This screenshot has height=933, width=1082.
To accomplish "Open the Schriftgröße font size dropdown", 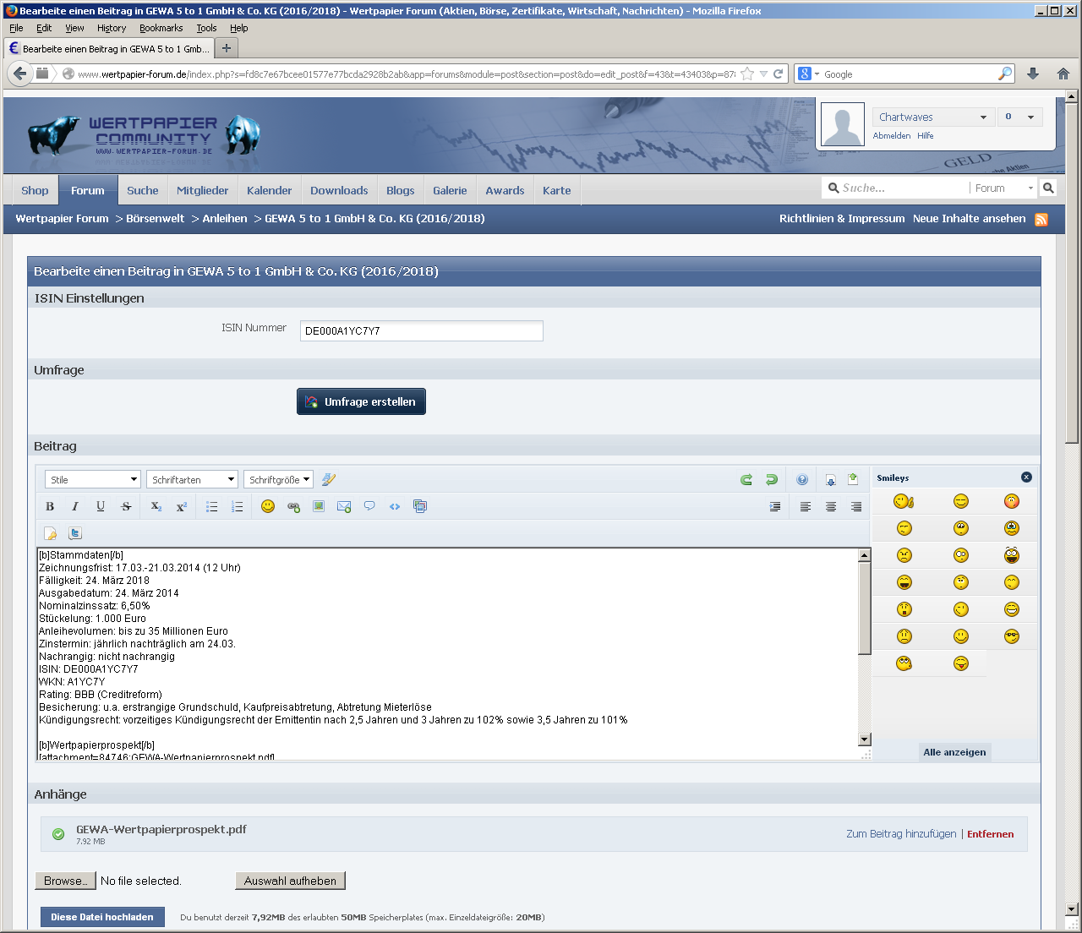I will click(x=278, y=479).
